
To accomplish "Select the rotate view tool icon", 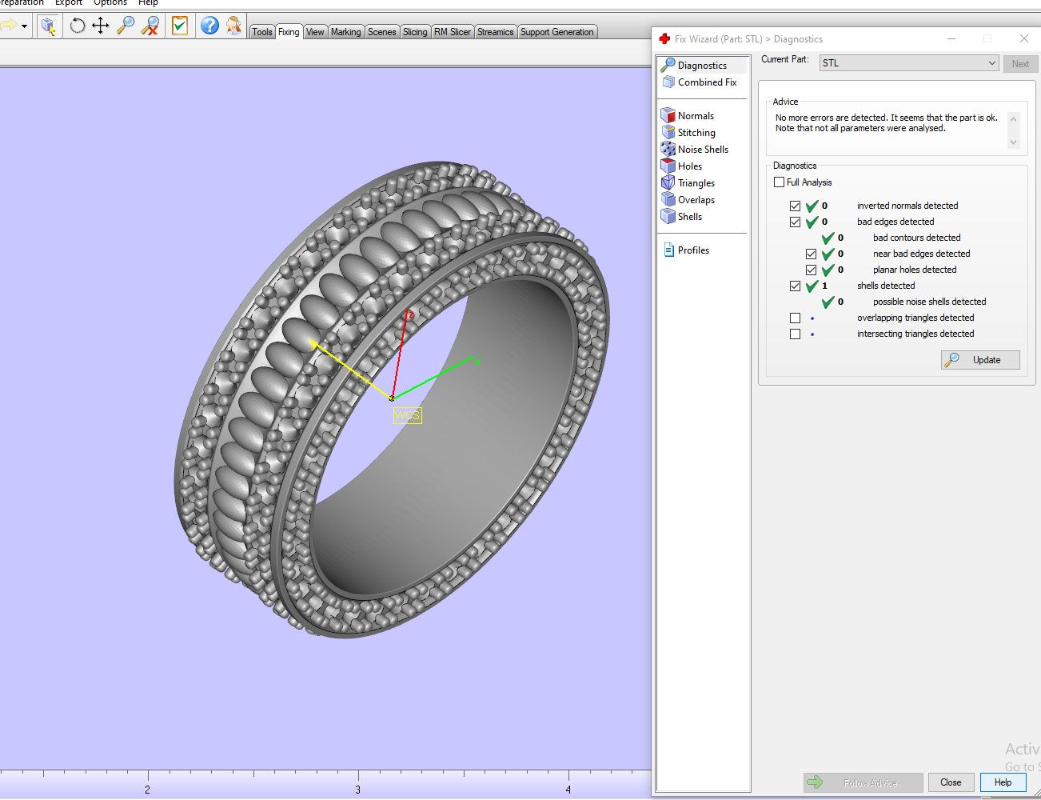I will tap(78, 26).
